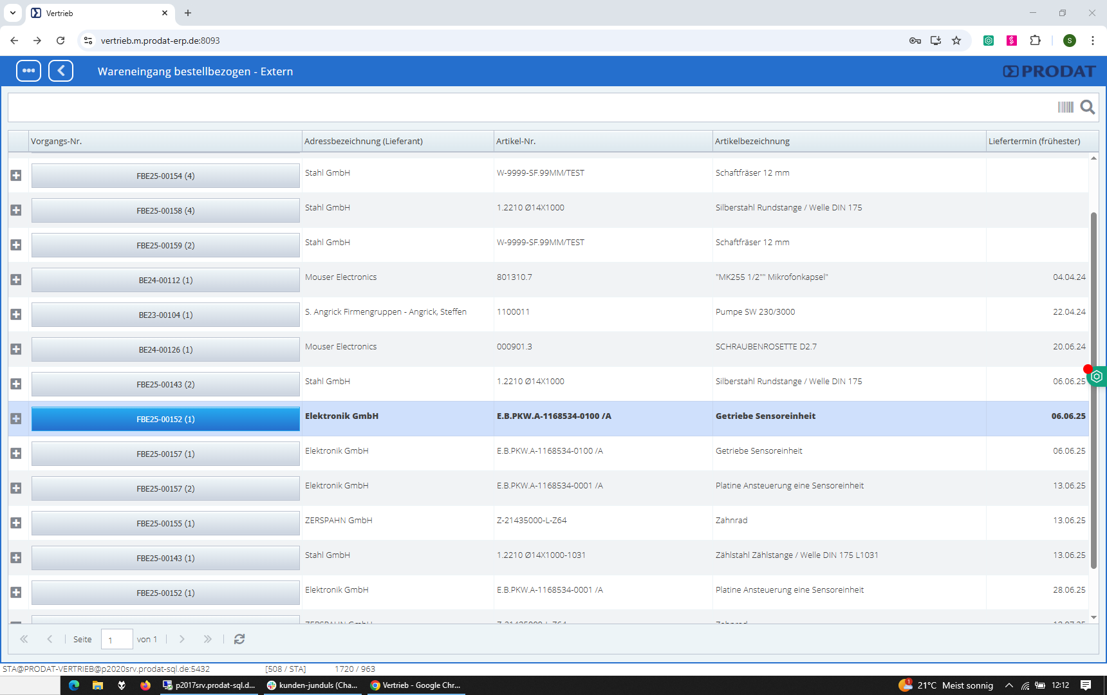
Task: Click the page number input field
Action: [x=116, y=640]
